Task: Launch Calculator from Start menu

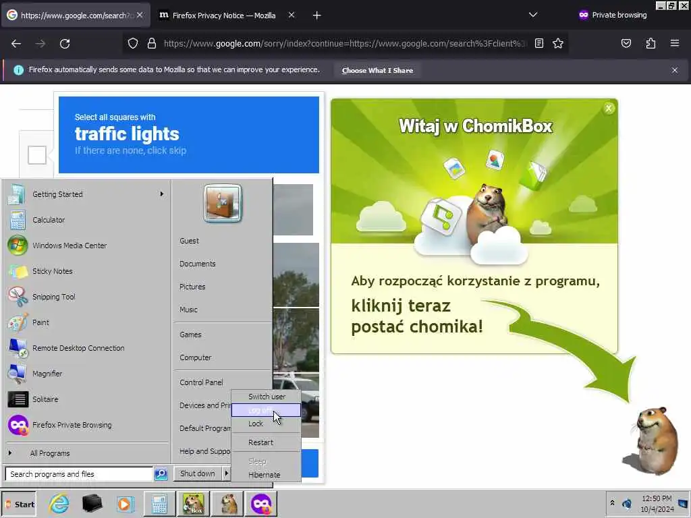Action: coord(86,220)
